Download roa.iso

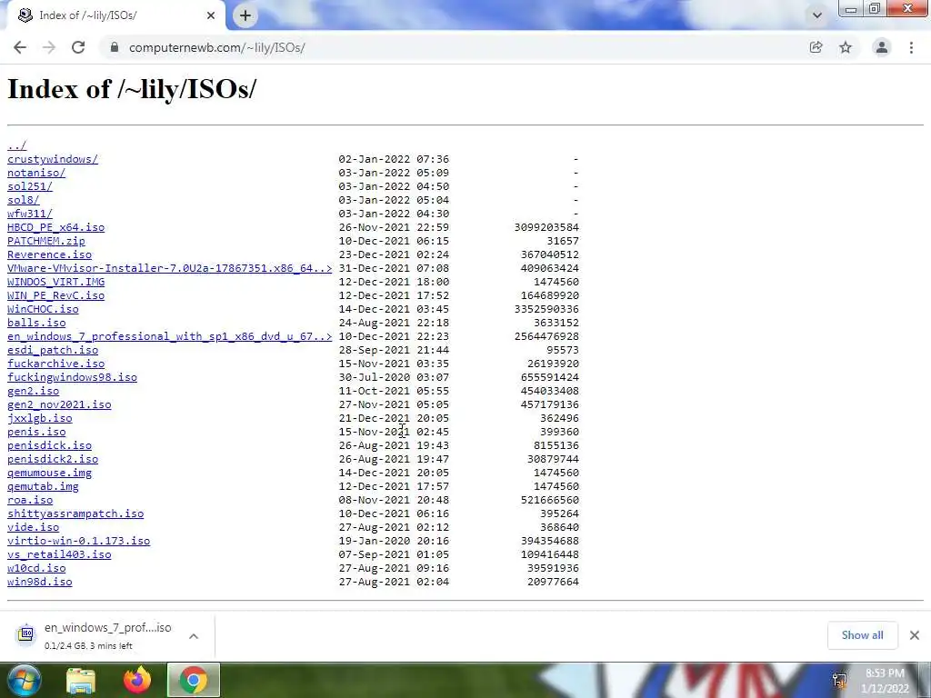click(x=30, y=501)
